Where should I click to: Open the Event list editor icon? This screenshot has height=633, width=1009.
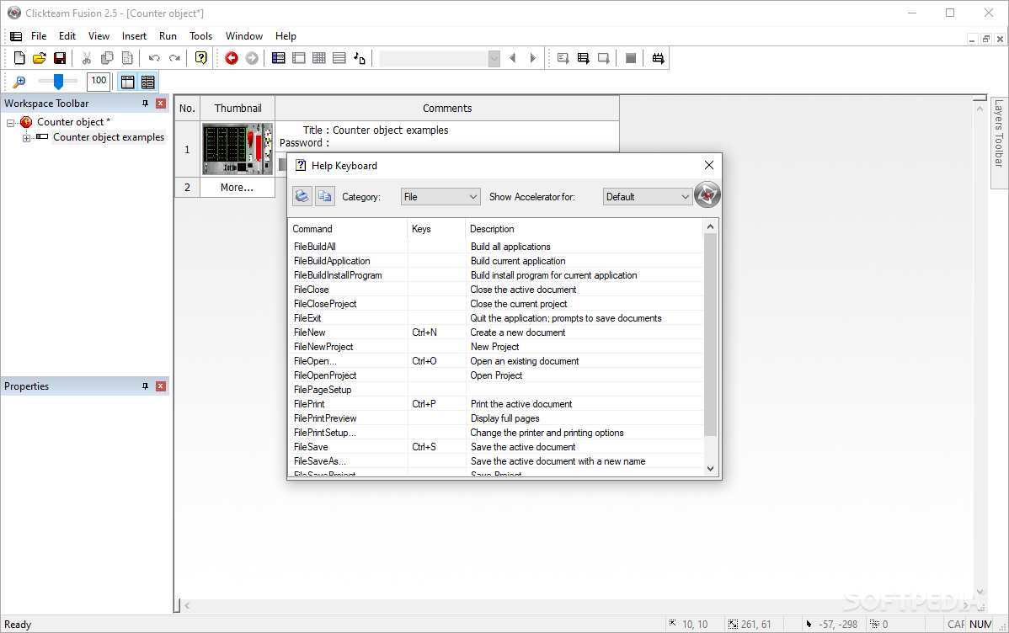click(x=339, y=59)
